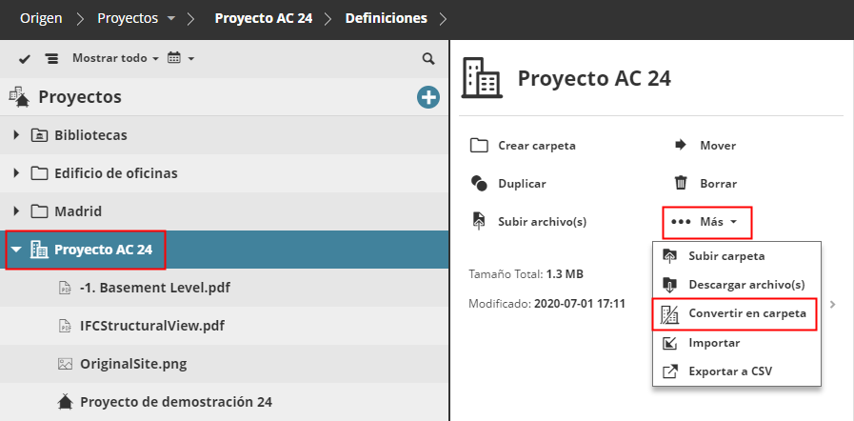
Task: Expand the Edificio de oficinas folder
Action: [16, 173]
